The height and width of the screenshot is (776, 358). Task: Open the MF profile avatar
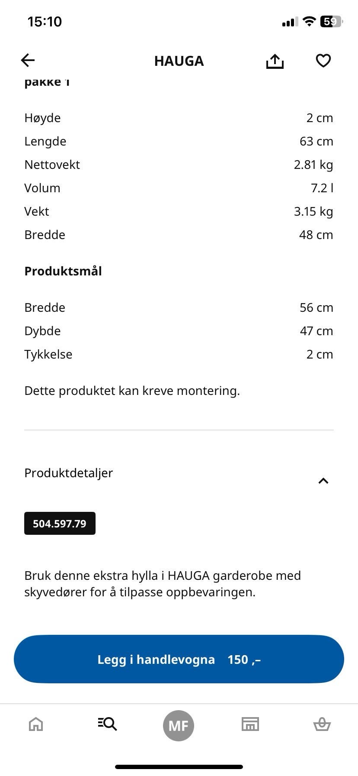(x=179, y=725)
